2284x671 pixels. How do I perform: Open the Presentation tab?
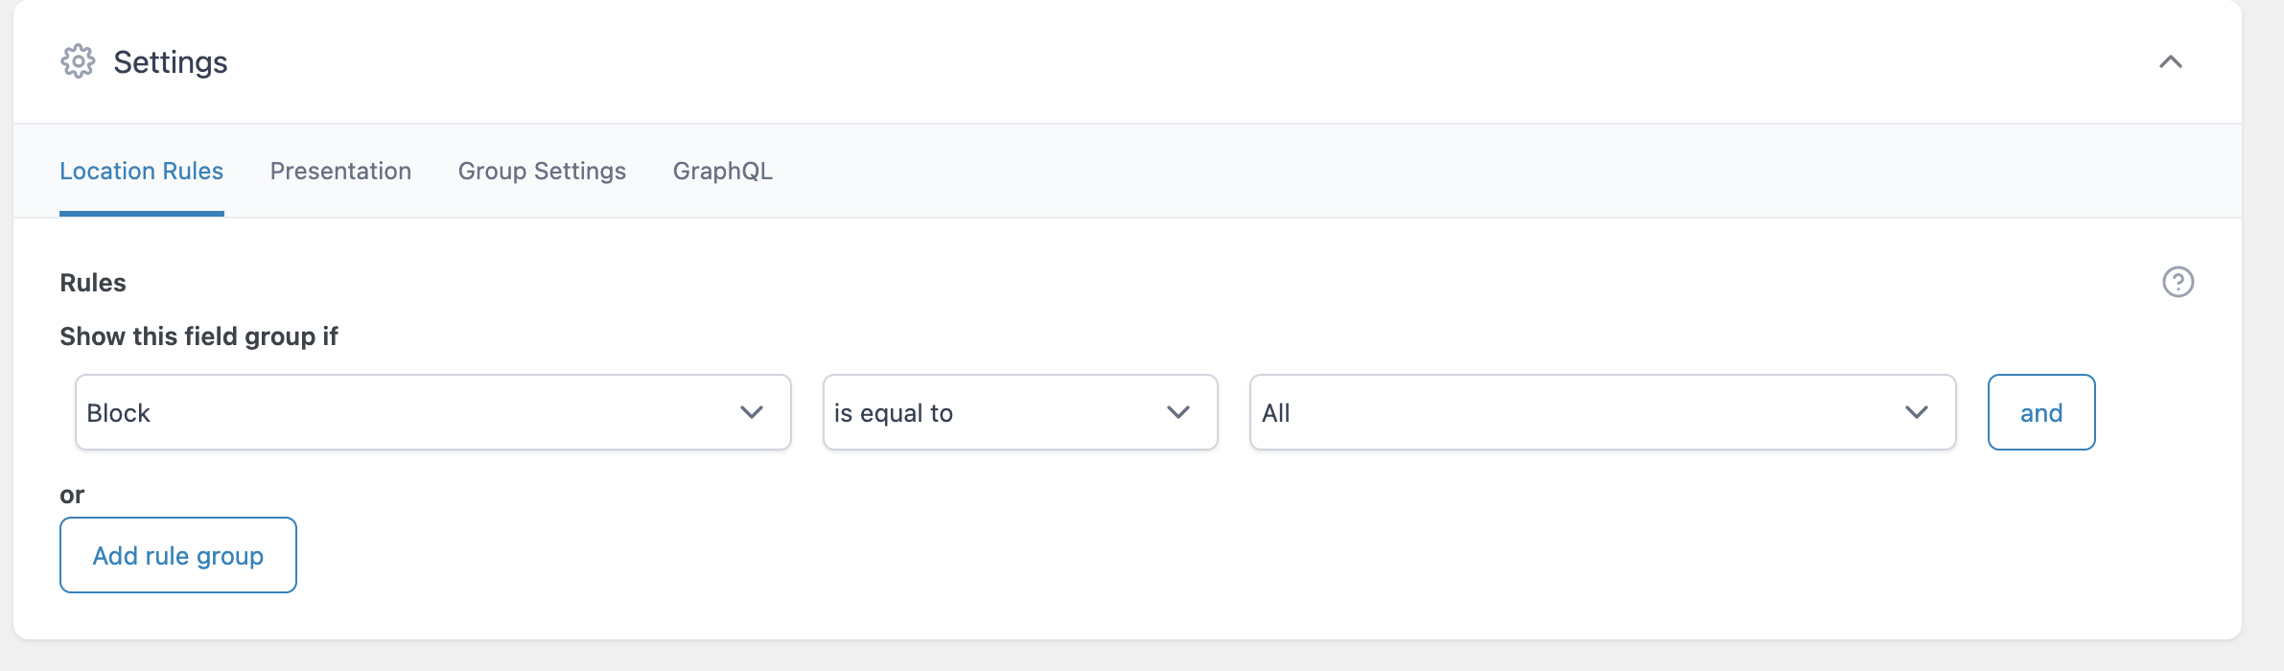pyautogui.click(x=340, y=171)
